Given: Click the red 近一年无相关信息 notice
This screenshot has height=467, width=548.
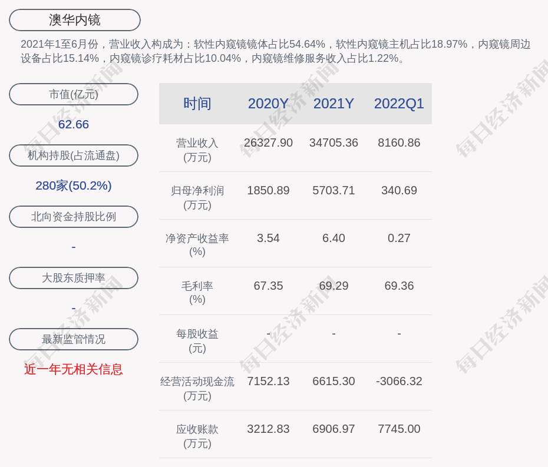Looking at the screenshot, I should 74,369.
